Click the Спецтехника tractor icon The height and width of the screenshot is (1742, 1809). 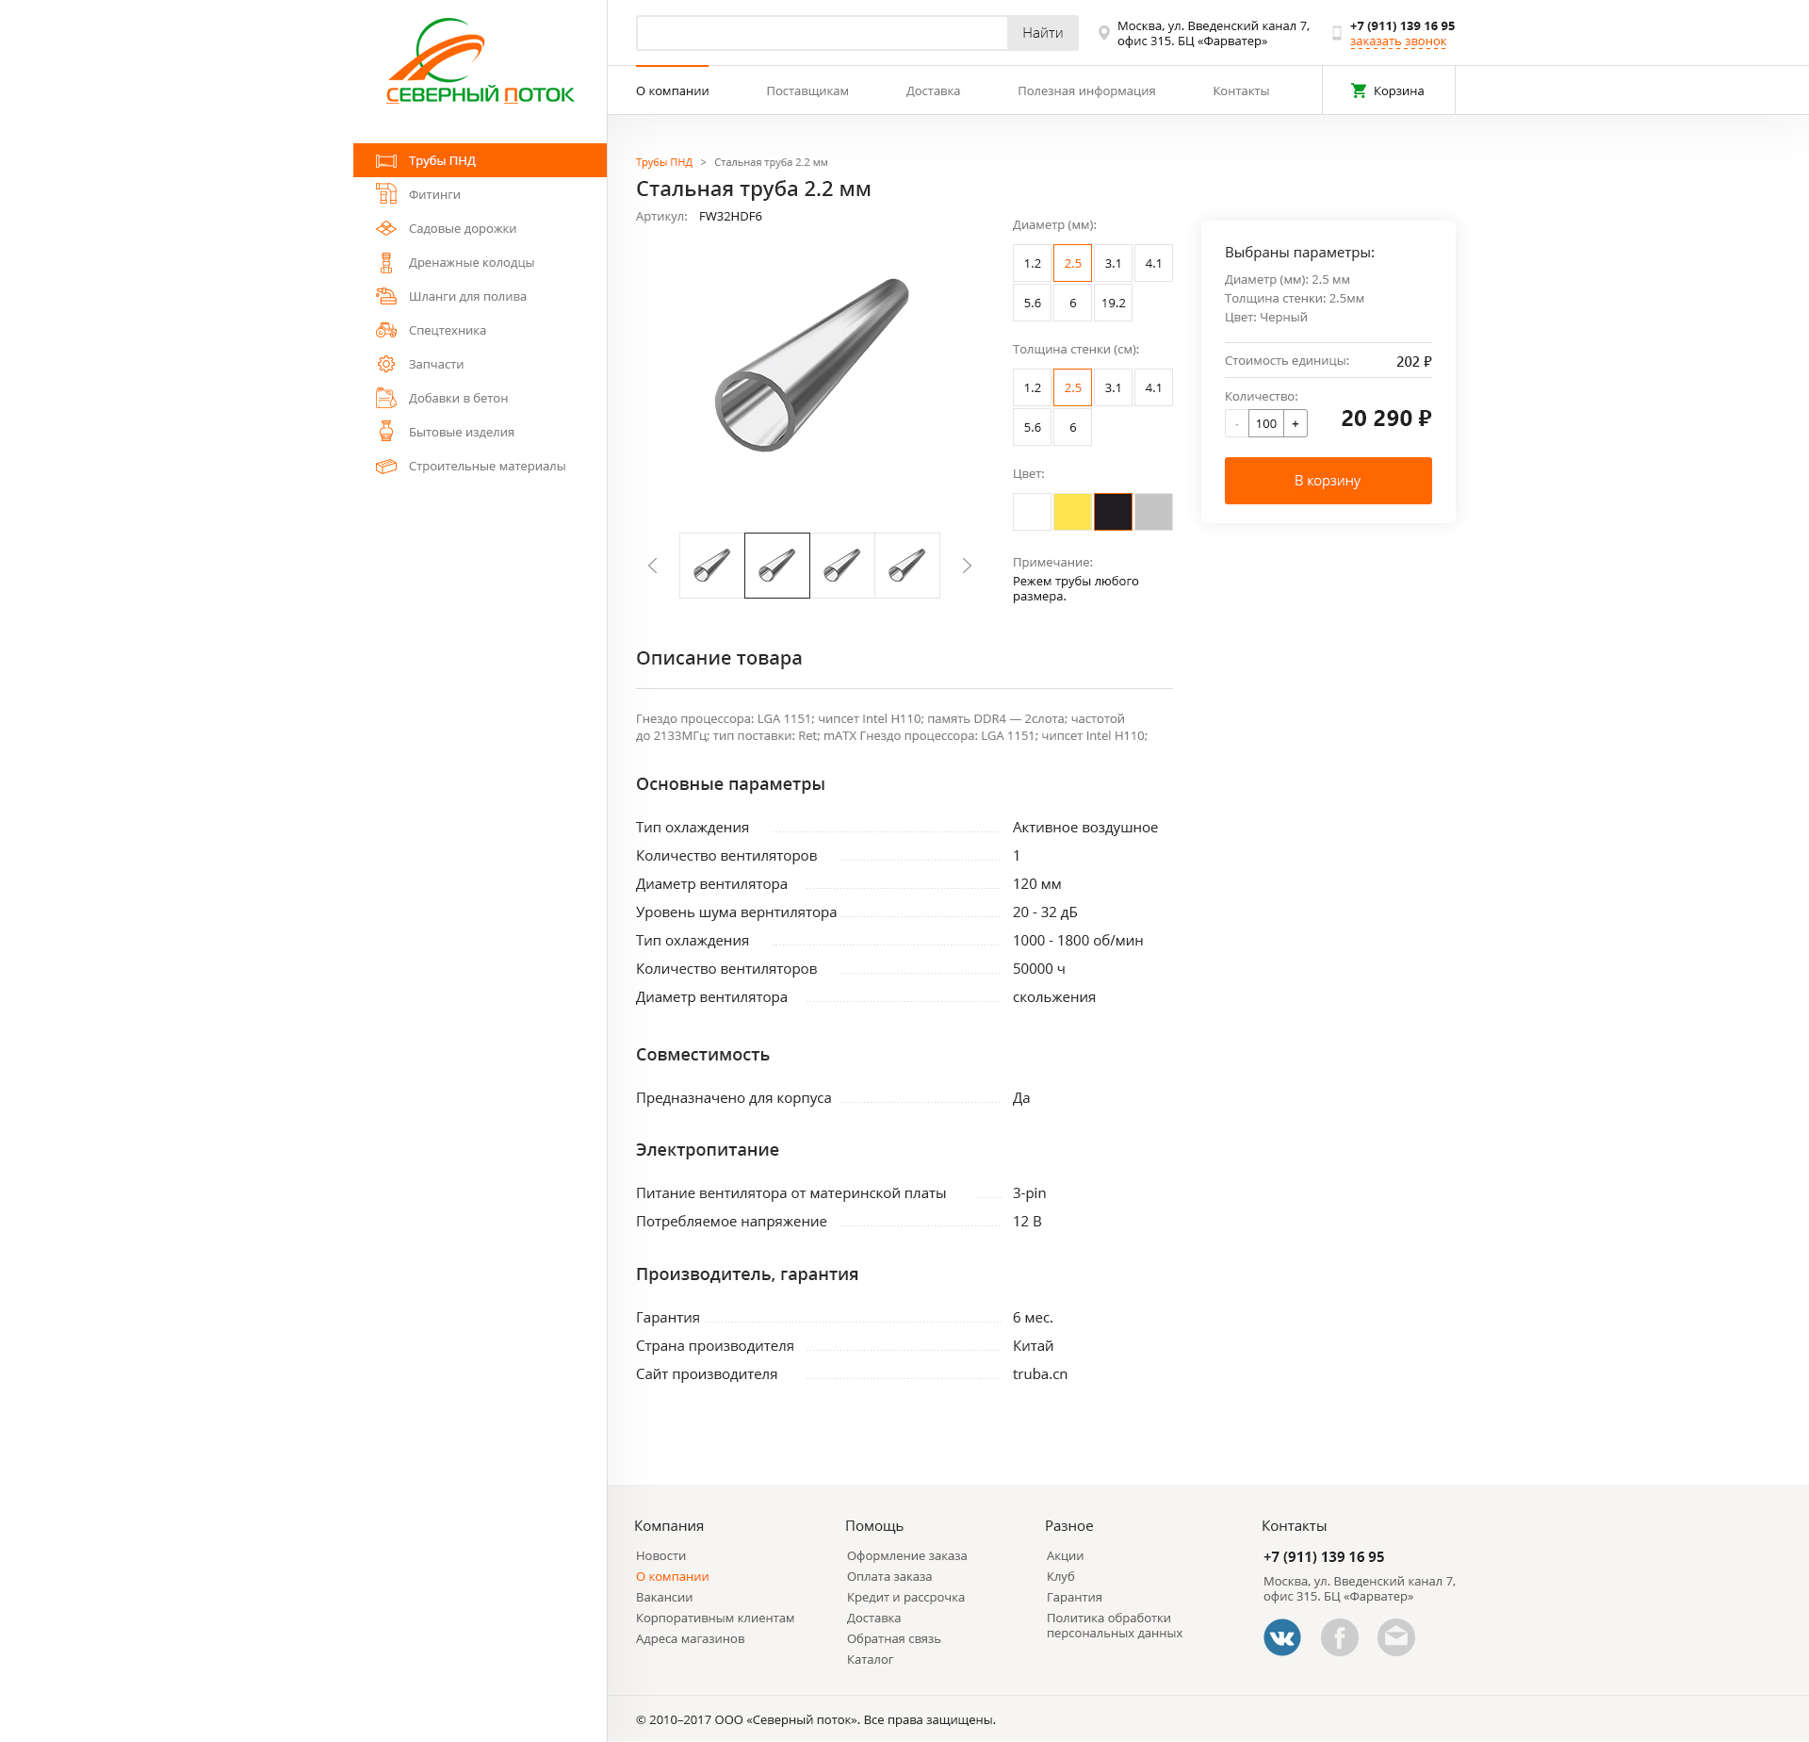pyautogui.click(x=386, y=330)
